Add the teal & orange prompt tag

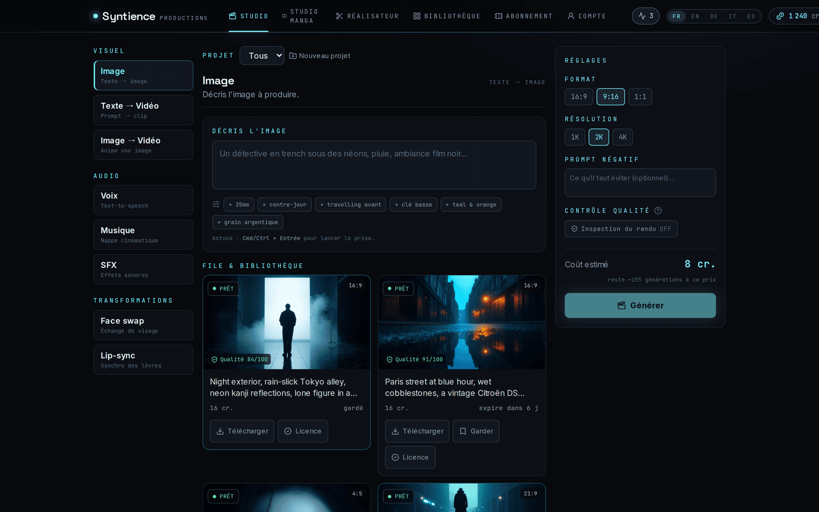click(471, 205)
